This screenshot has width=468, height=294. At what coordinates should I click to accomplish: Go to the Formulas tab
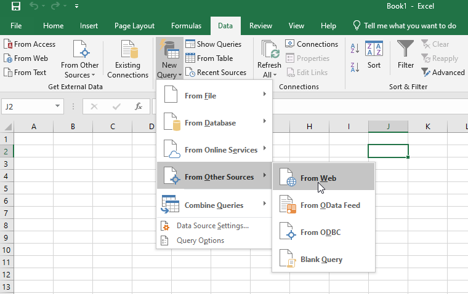click(x=186, y=26)
